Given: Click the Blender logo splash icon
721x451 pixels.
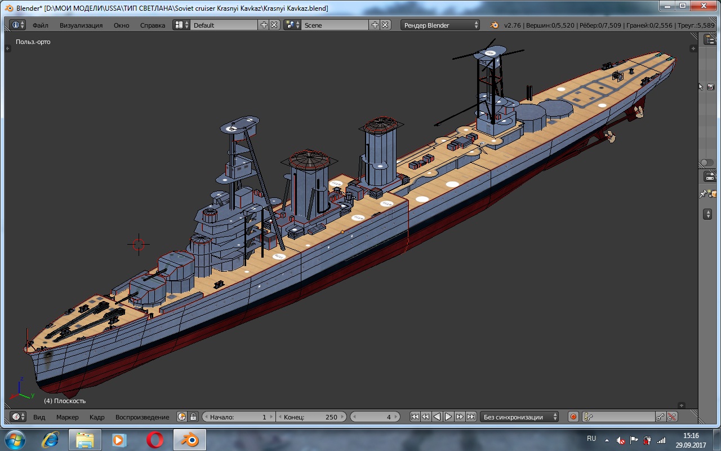Looking at the screenshot, I should tap(494, 25).
